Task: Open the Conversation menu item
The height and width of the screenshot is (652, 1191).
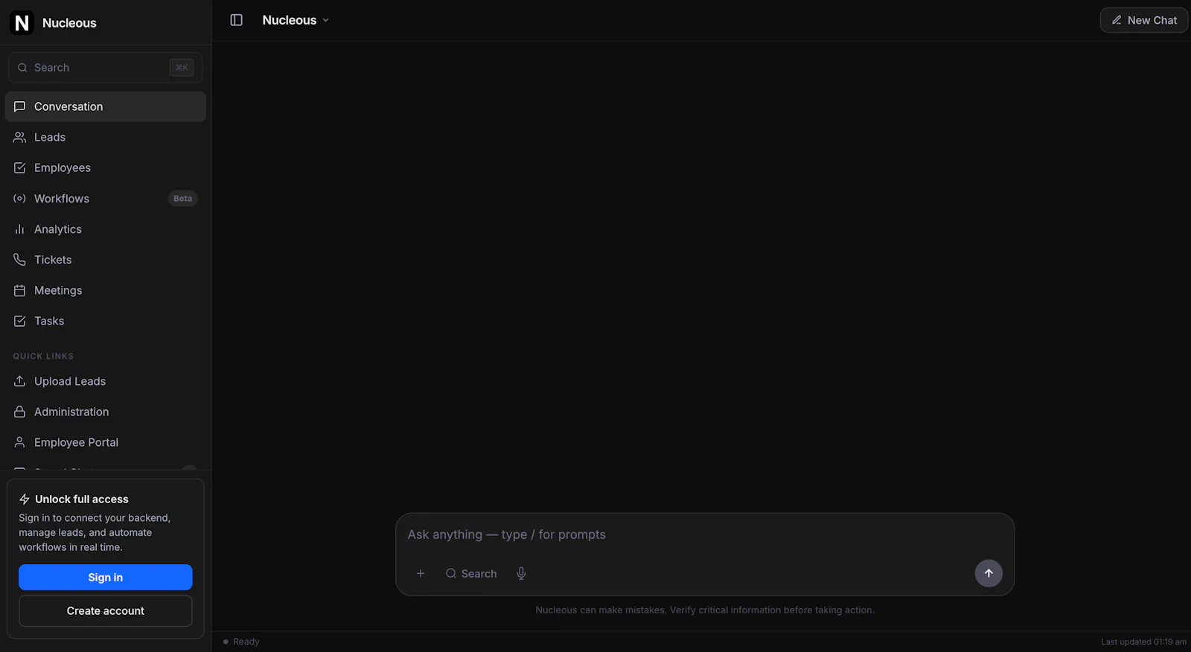Action: click(106, 106)
